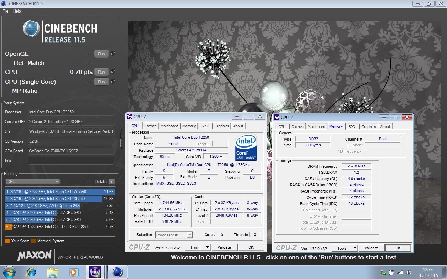Open the Help menu
The image size is (447, 279).
click(17, 11)
